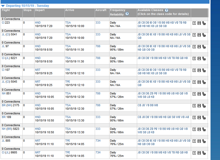Viewport: 220px width, 160px height.
Task: View details list icon for JL (CI) 5041
Action: [199, 35]
